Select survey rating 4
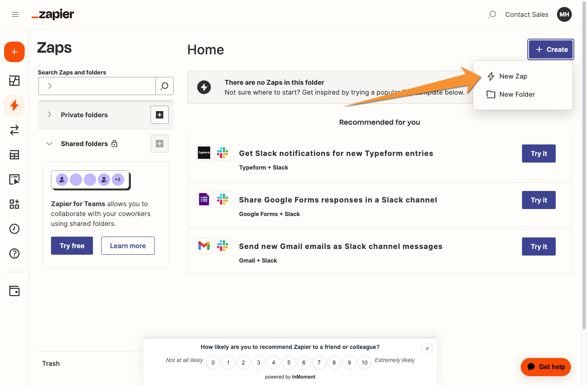The height and width of the screenshot is (386, 587). click(x=274, y=363)
